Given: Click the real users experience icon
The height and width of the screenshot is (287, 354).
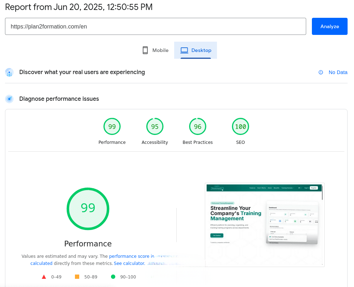Looking at the screenshot, I should [x=9, y=72].
